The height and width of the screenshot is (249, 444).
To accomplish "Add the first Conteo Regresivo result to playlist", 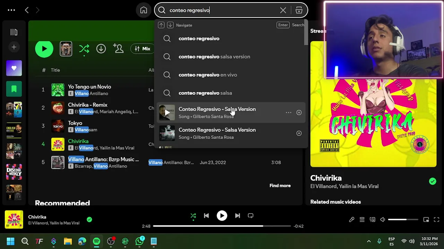I will (299, 112).
